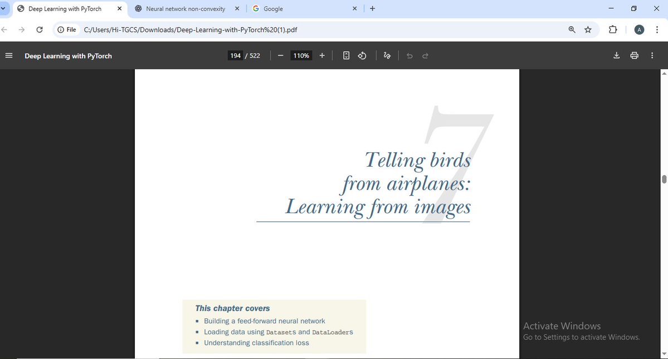Click the Deep Learning with PyTorch toolbar title
Viewport: 668px width, 359px height.
68,56
